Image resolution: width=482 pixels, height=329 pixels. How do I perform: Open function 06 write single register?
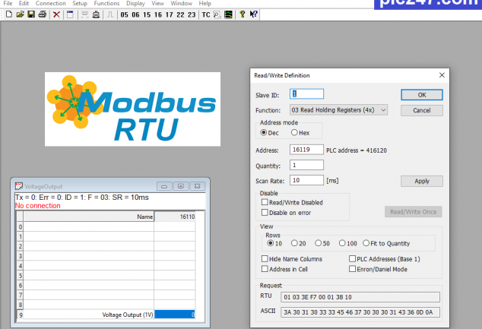[x=135, y=14]
